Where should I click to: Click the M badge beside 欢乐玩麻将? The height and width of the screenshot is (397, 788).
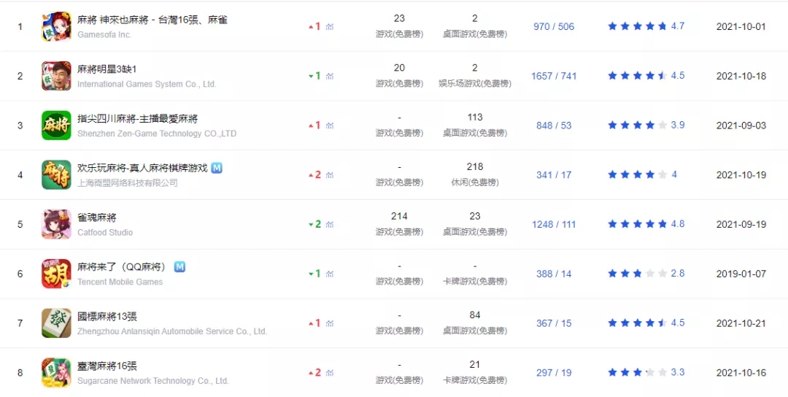(217, 168)
